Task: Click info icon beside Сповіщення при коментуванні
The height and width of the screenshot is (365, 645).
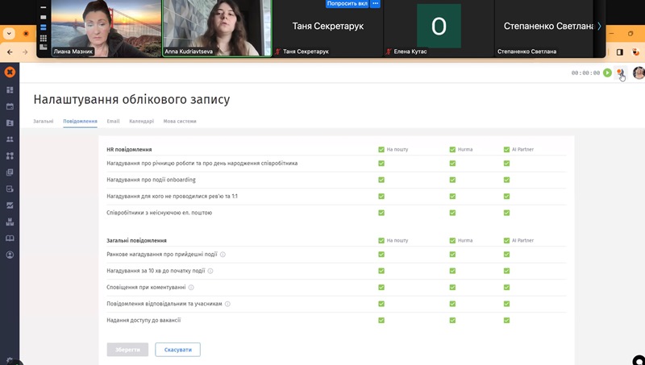Action: tap(191, 287)
